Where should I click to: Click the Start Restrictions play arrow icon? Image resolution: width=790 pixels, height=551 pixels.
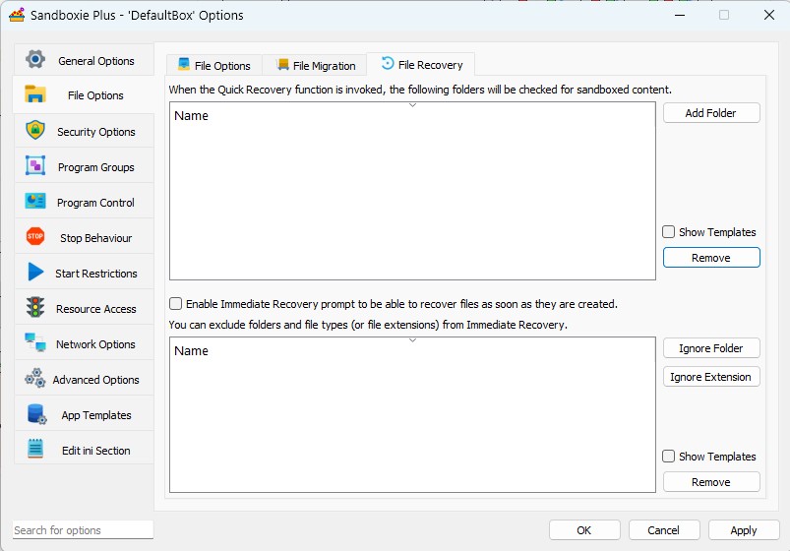click(x=35, y=272)
